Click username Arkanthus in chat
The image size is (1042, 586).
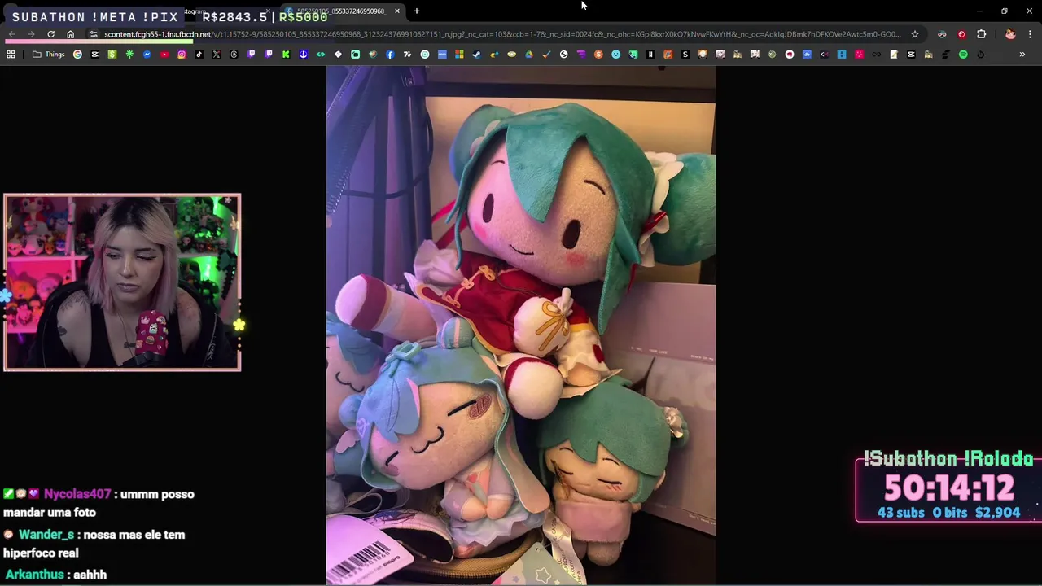(x=35, y=575)
